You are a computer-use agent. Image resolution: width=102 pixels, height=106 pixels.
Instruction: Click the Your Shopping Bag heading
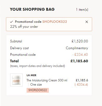point(32,9)
